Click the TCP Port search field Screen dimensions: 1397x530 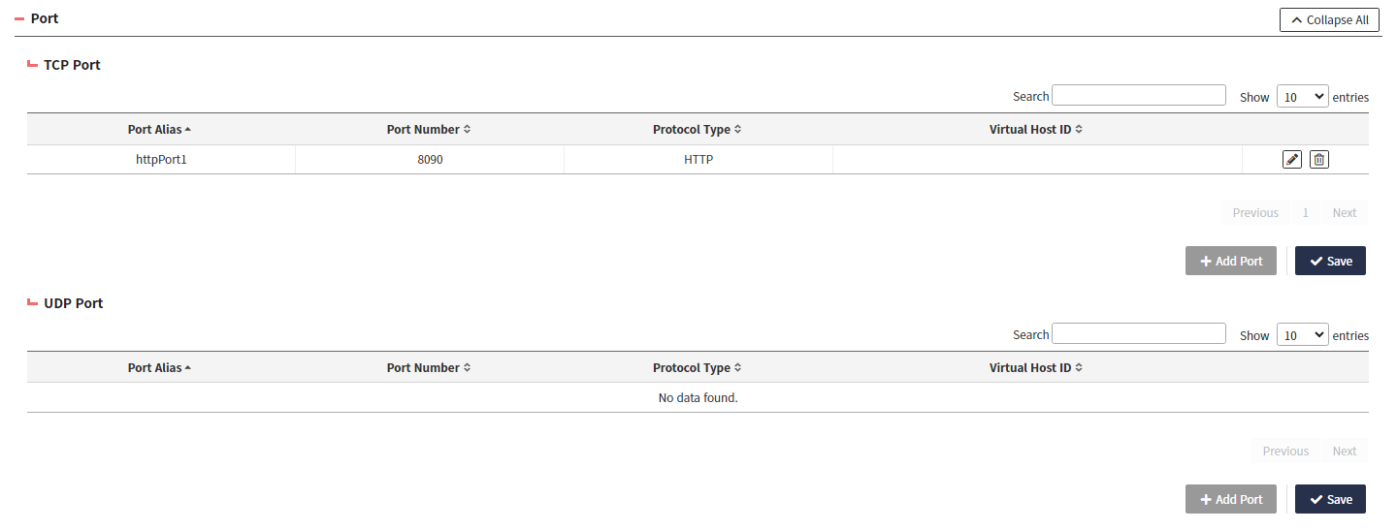point(1138,95)
